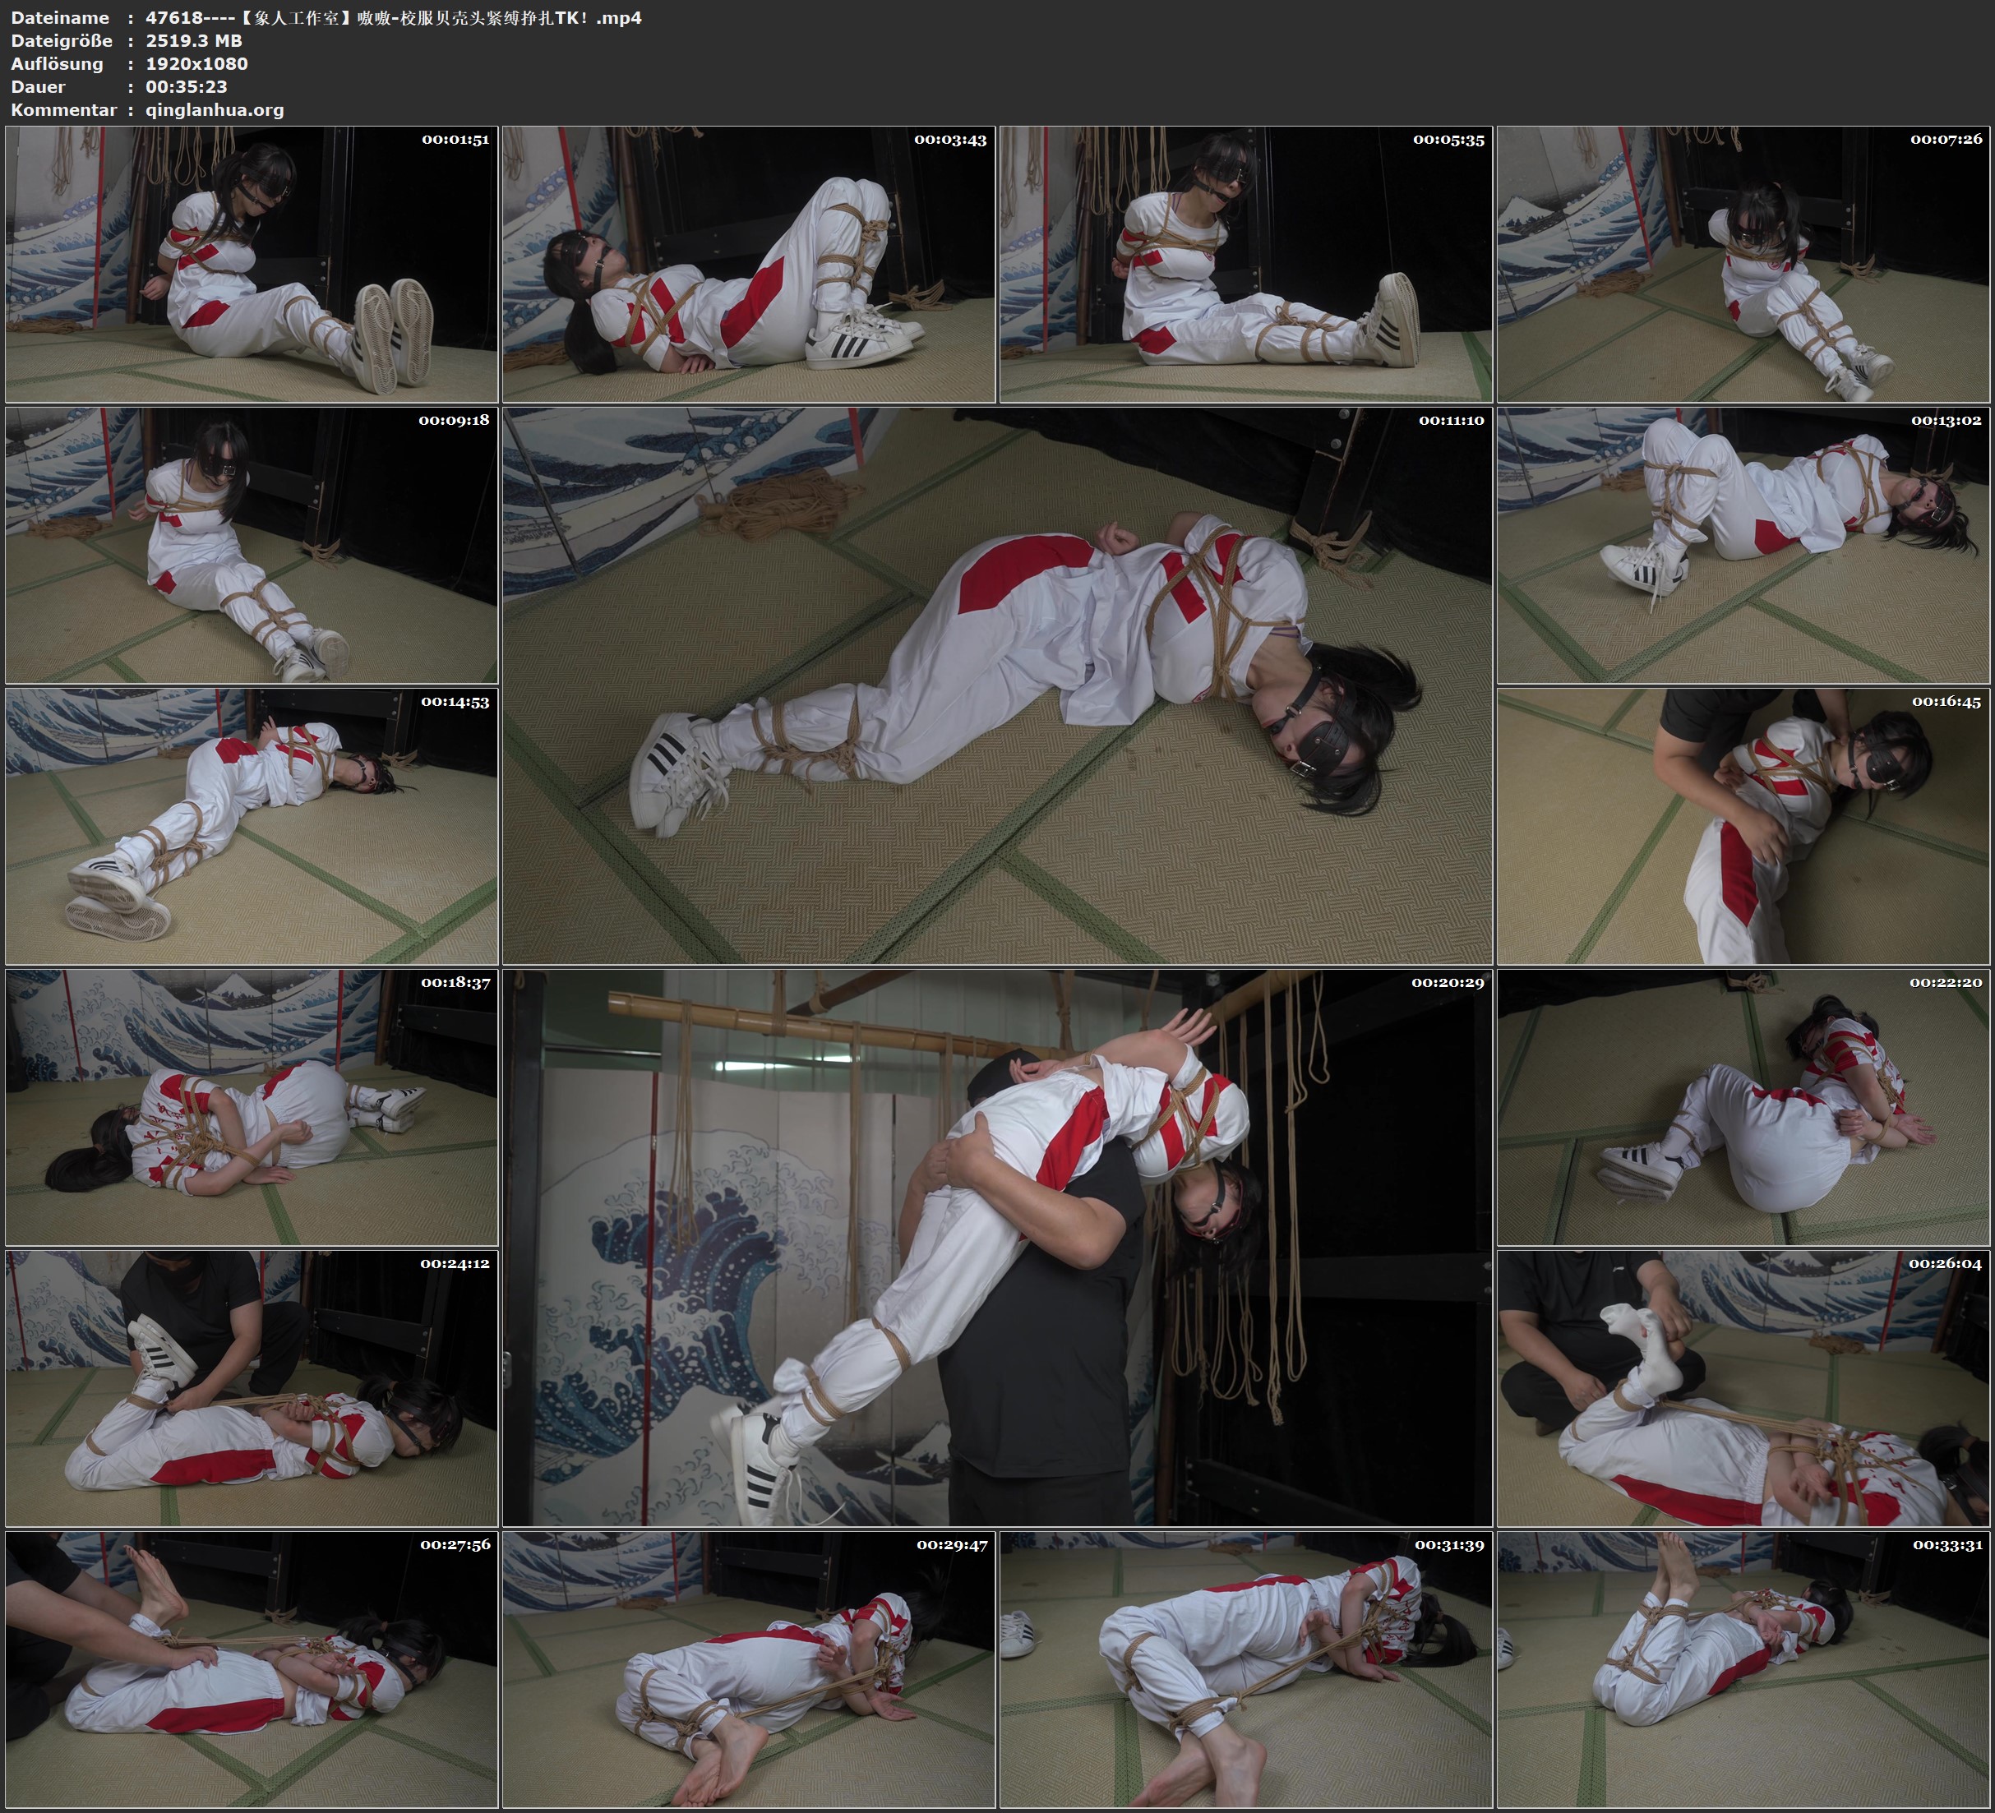Select the thumbnail timestamped 00:27:56
The image size is (1995, 1813).
252,1669
